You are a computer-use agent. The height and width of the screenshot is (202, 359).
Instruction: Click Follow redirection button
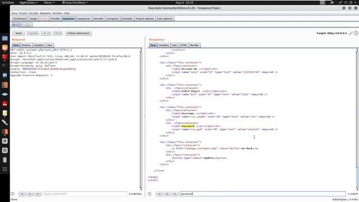point(79,33)
